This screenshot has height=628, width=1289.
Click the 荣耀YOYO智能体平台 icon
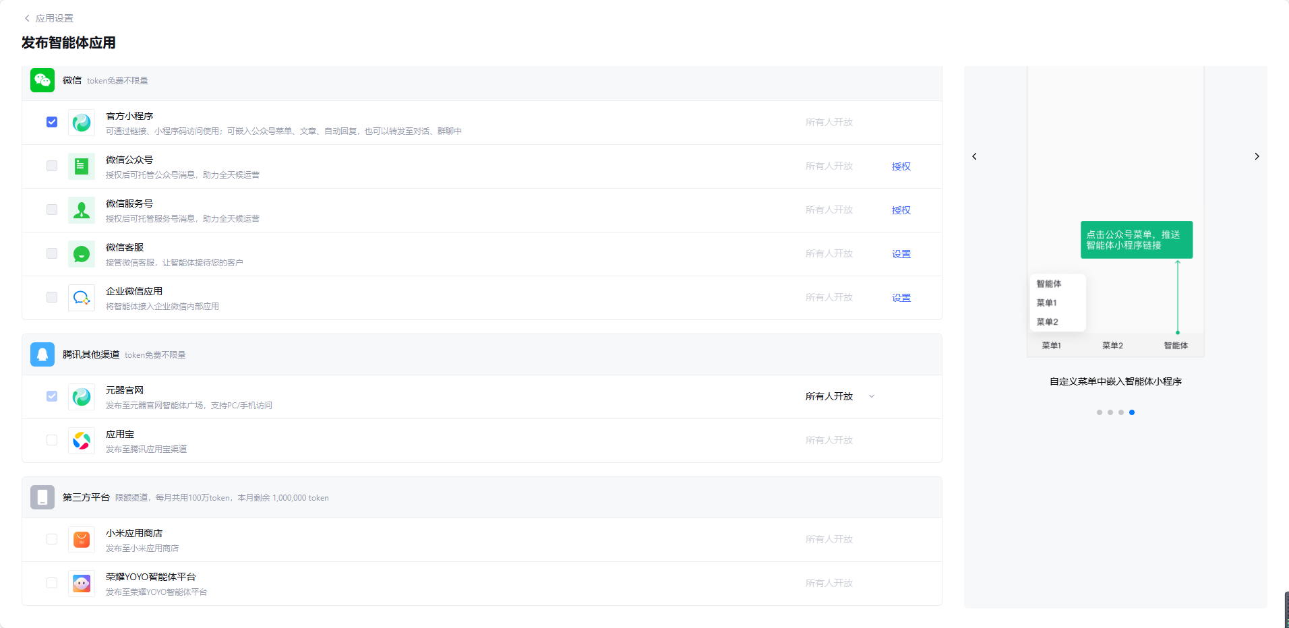(82, 584)
